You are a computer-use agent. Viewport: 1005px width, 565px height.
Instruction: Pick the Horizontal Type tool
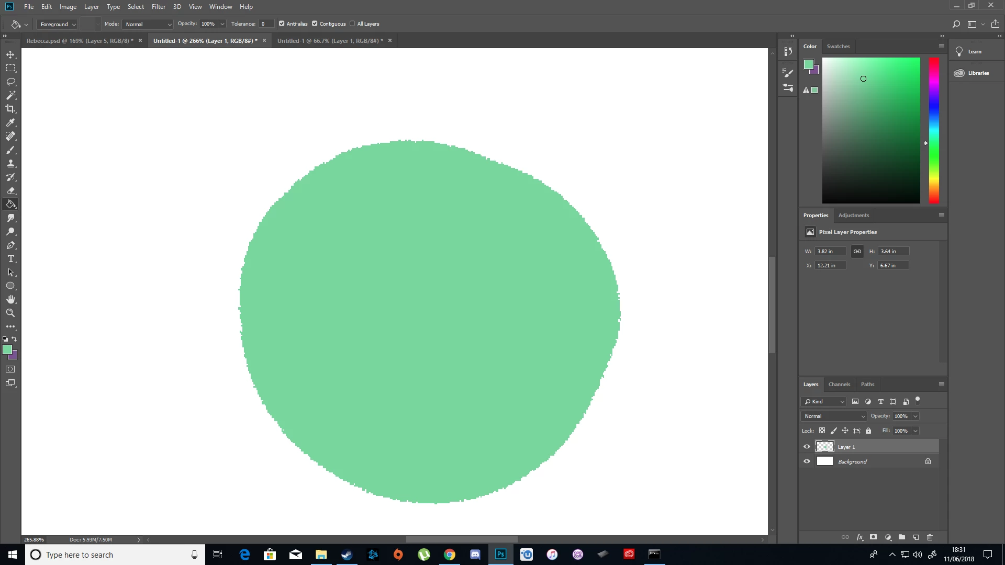(x=10, y=259)
